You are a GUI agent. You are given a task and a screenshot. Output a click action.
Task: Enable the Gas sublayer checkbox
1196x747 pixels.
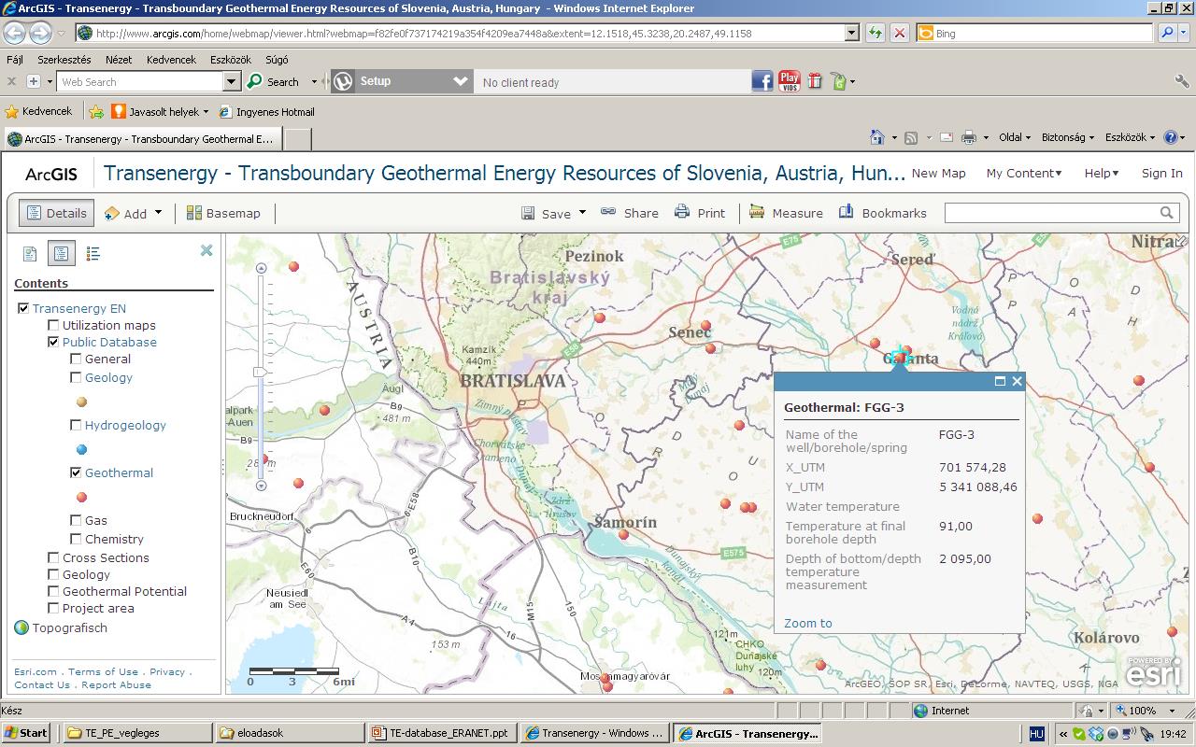click(x=76, y=520)
